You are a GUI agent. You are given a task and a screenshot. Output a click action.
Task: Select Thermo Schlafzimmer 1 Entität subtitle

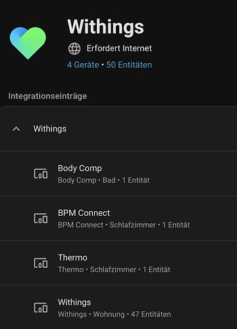114,270
